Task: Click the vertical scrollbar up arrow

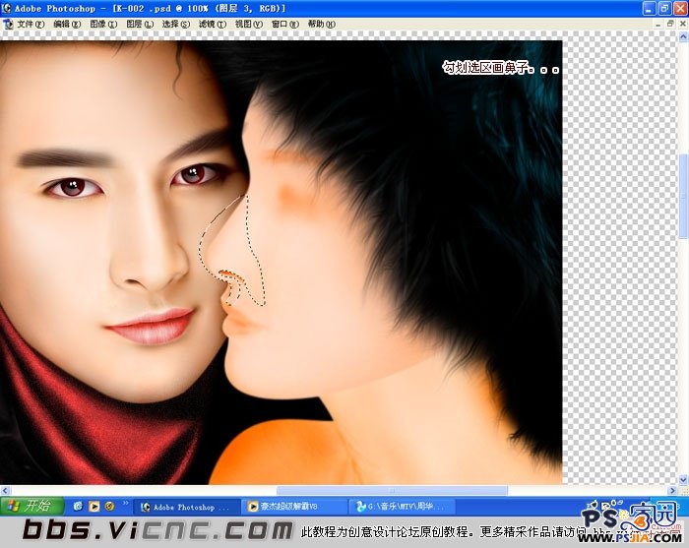Action: [x=683, y=37]
